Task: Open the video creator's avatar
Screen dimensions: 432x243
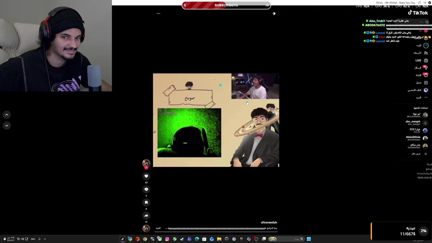Action: 146,163
